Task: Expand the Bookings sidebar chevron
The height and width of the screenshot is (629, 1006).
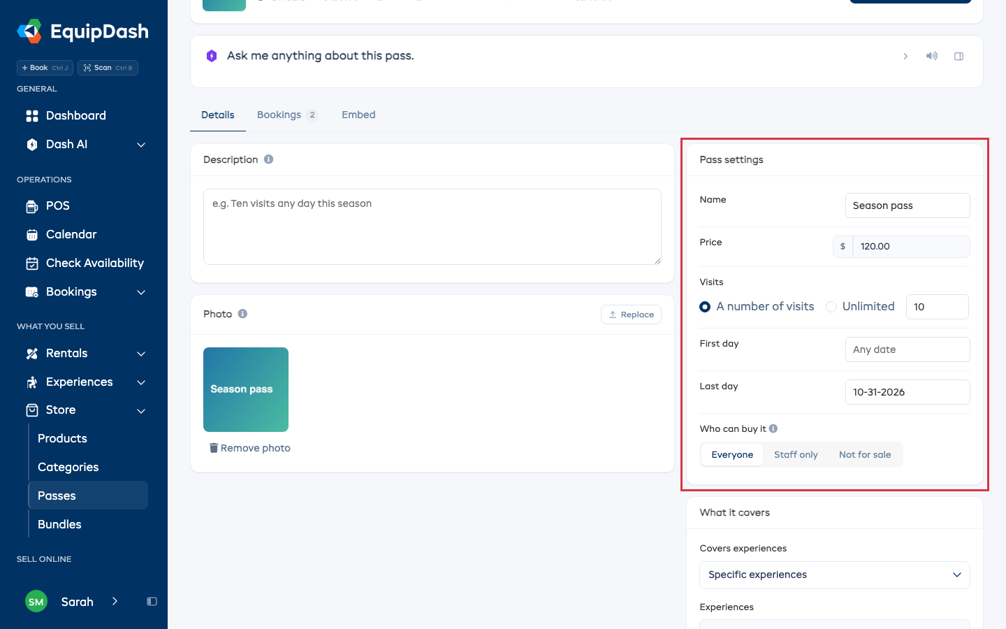Action: click(x=141, y=292)
